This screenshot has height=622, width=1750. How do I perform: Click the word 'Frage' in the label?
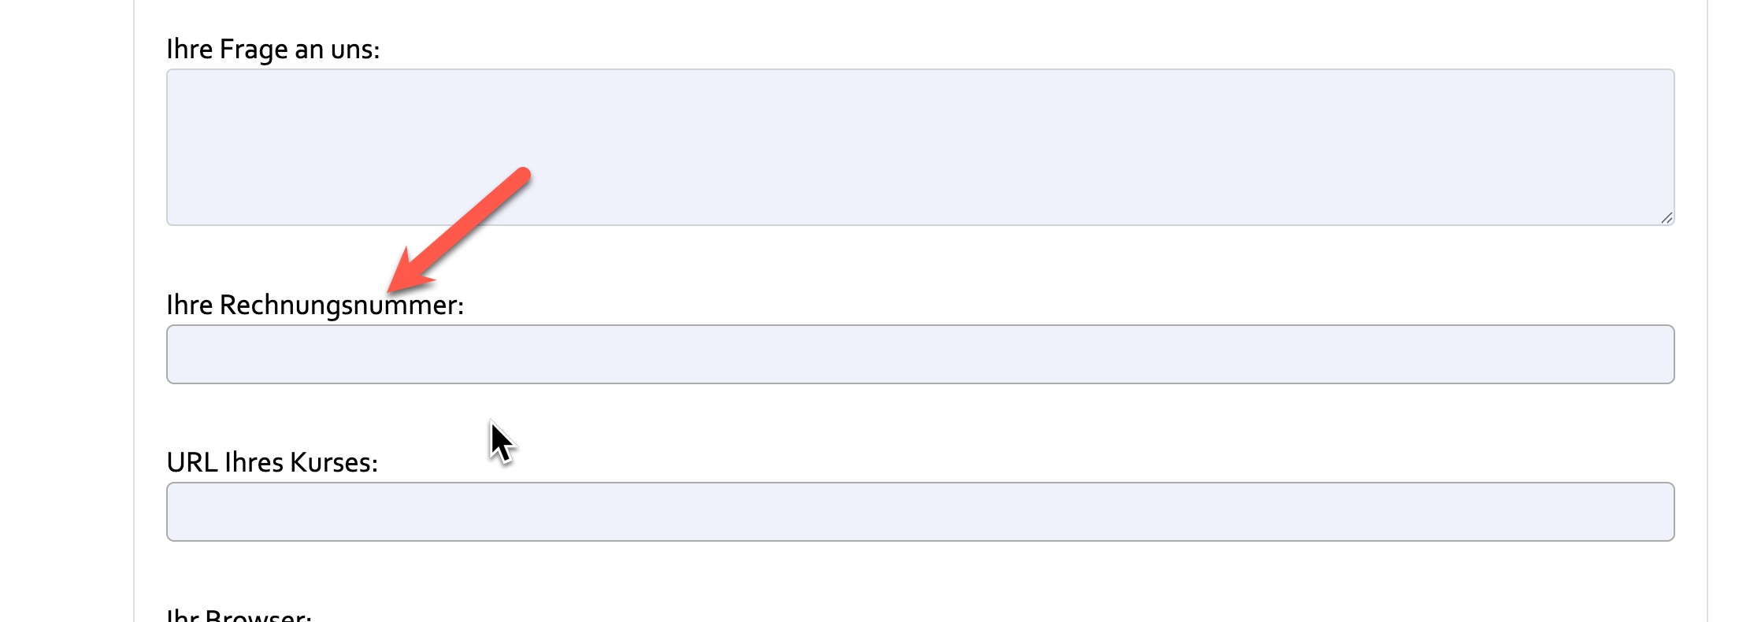tap(253, 50)
